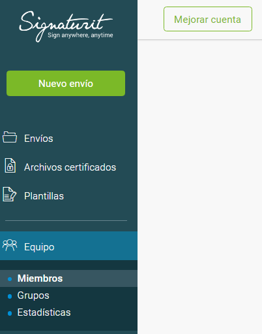Collapse the Equipo submenu via its label
Image resolution: width=262 pixels, height=334 pixels.
39,247
